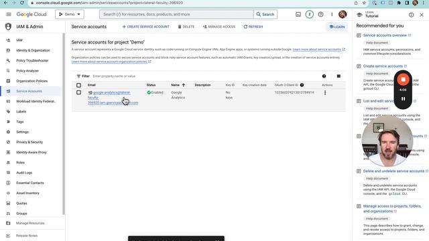This screenshot has width=429, height=241.
Task: Sort the table by Name column
Action: click(x=178, y=85)
